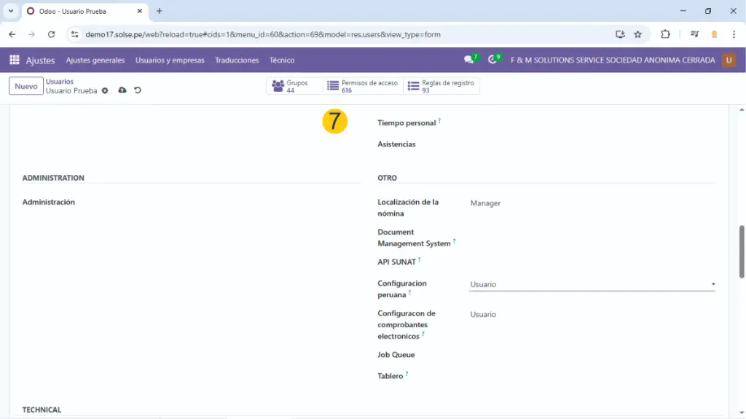The height and width of the screenshot is (419, 746).
Task: Save record with the cloud upload icon
Action: pos(122,90)
